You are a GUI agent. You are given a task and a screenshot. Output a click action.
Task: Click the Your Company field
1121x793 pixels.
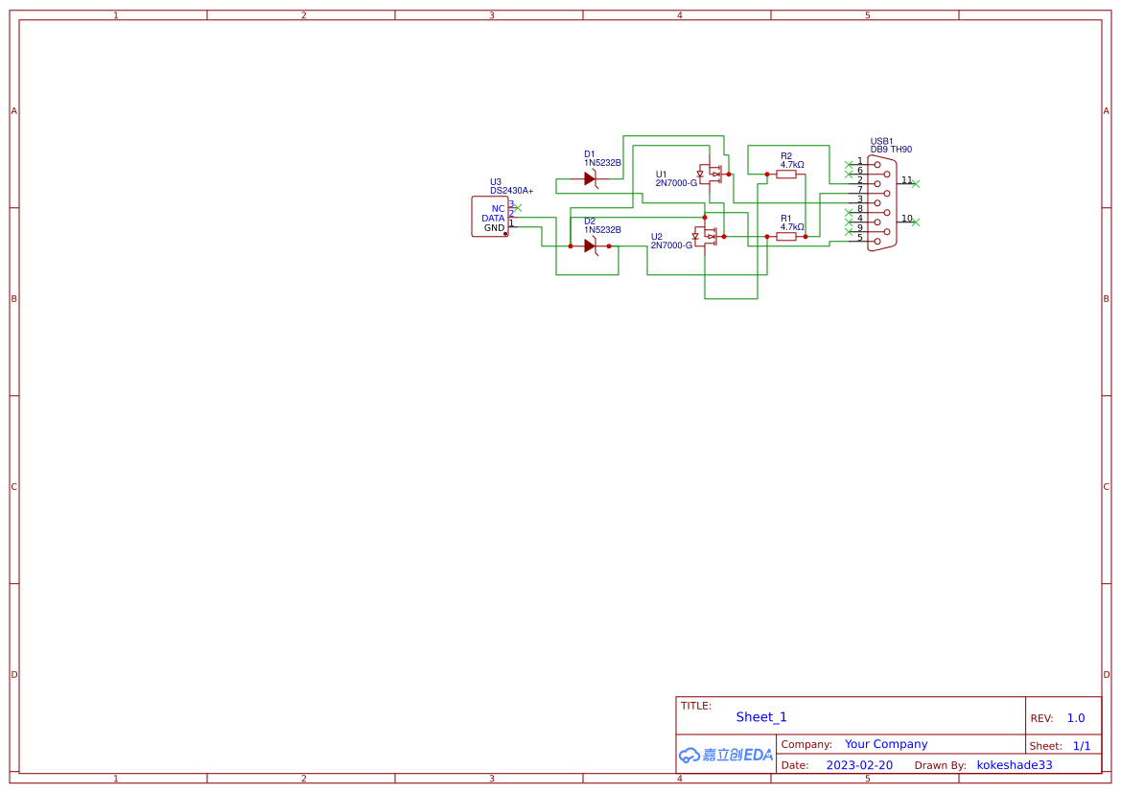pos(885,743)
